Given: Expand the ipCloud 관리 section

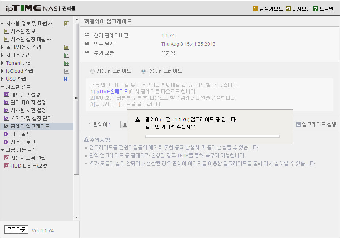Looking at the screenshot, I should tap(2, 71).
